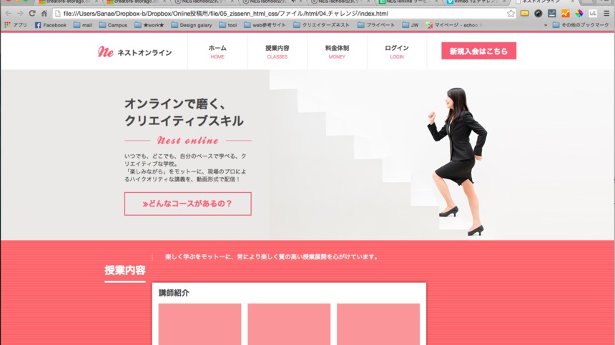The image size is (615, 345).
Task: Open the browser home page icon
Action: click(44, 14)
